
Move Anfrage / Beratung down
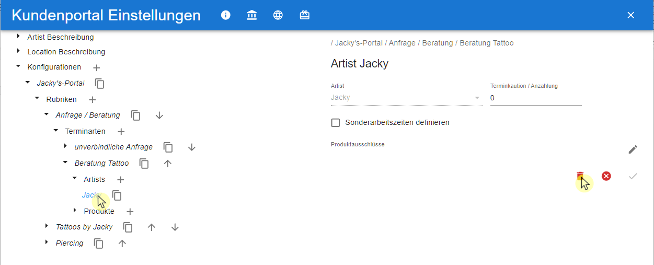(x=159, y=115)
